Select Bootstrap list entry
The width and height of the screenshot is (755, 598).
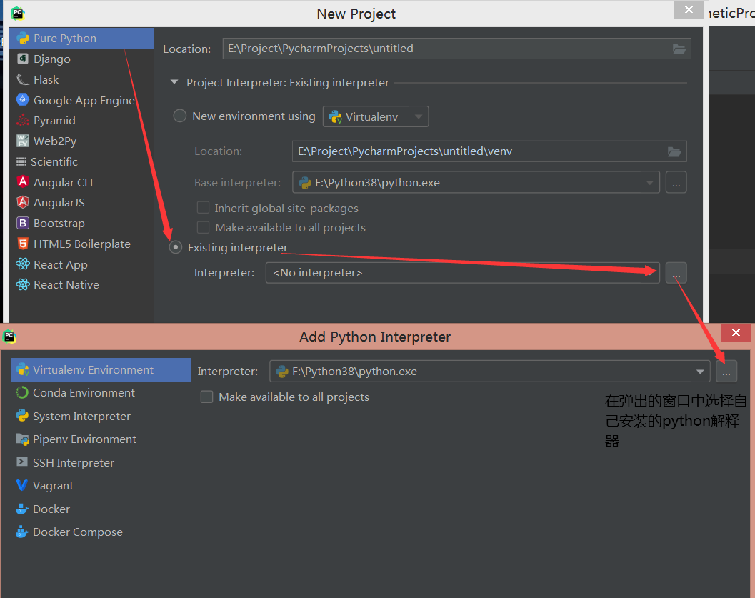tap(81, 223)
